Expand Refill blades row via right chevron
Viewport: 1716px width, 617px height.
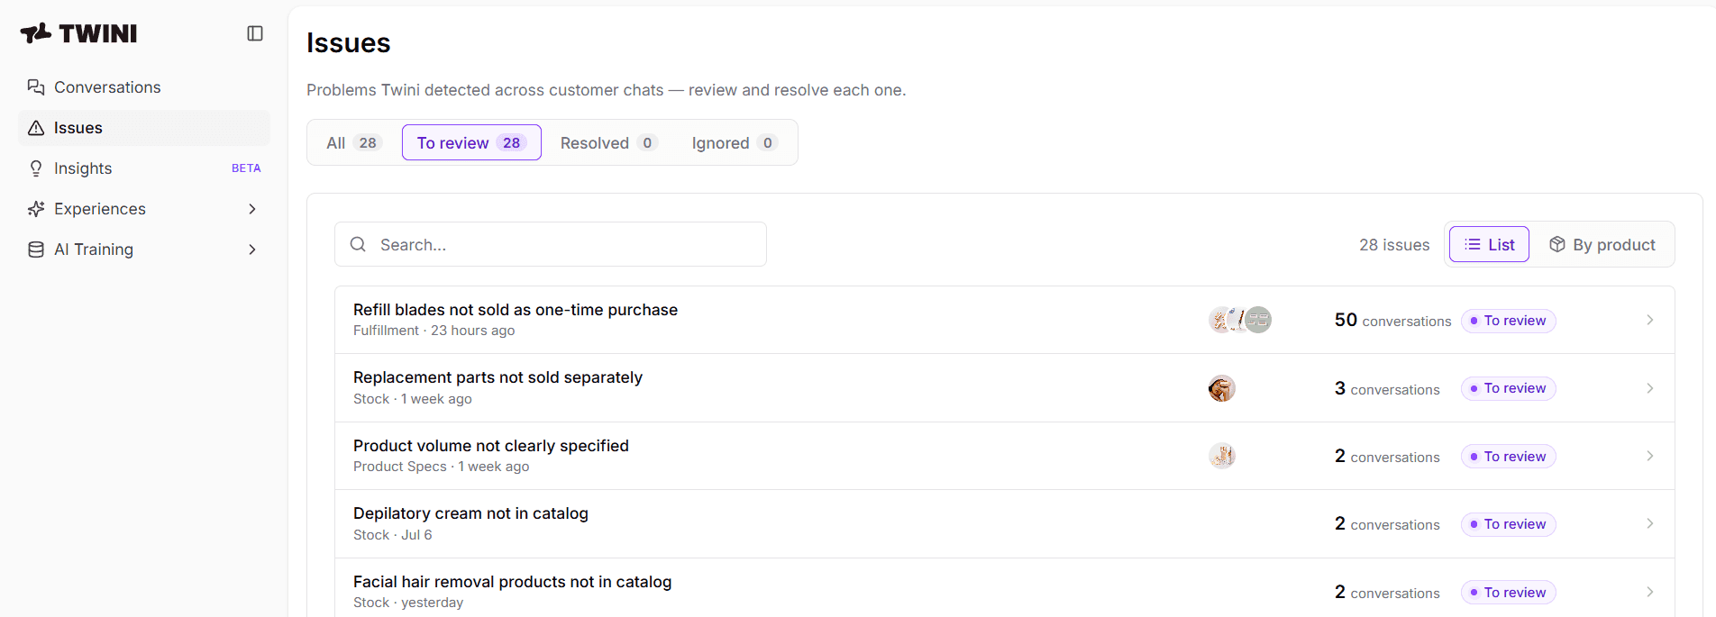coord(1650,320)
